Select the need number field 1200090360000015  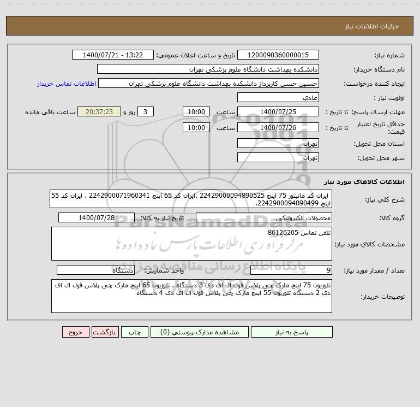(x=278, y=55)
